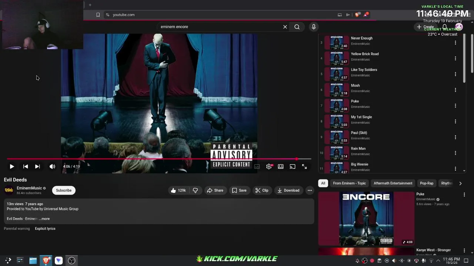
Task: Open OBS Studio from taskbar
Action: (71, 260)
